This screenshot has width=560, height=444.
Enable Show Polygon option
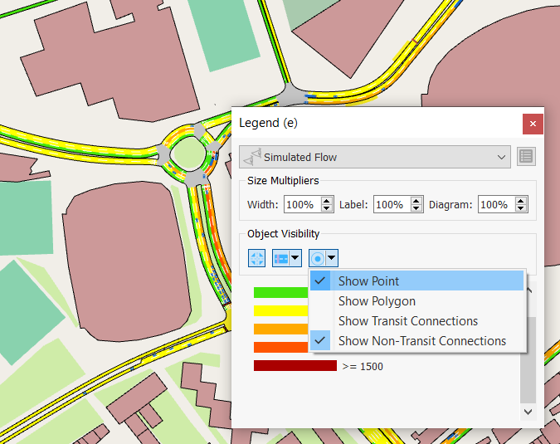coord(377,301)
